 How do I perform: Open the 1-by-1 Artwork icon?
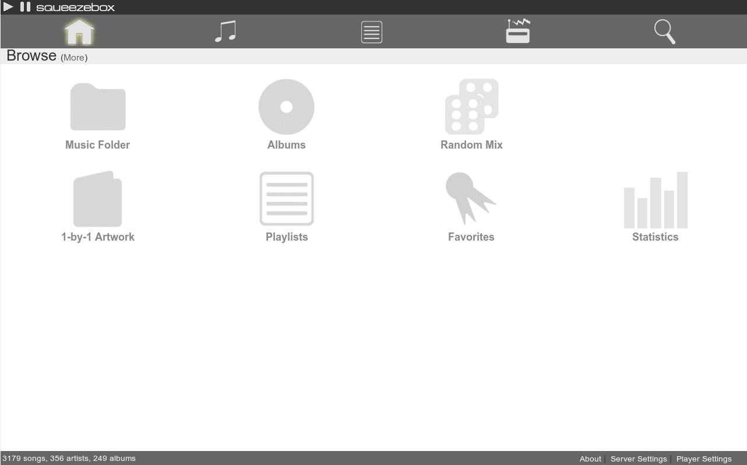click(98, 199)
